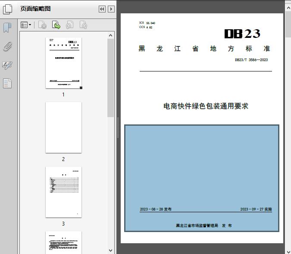Screen dimensions: 291x254
Task: Open the document content panel icon
Action: coord(7,83)
